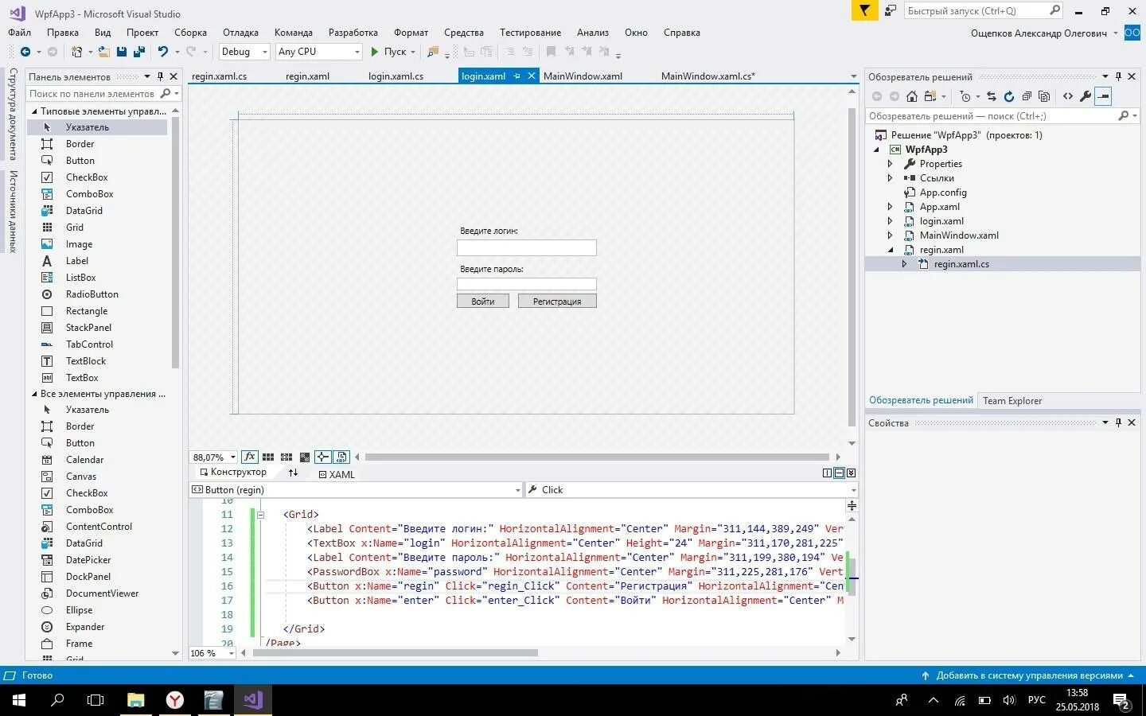Collapse the XAML pane with chevron icon
Screen dimensions: 1146x716
[x=851, y=473]
